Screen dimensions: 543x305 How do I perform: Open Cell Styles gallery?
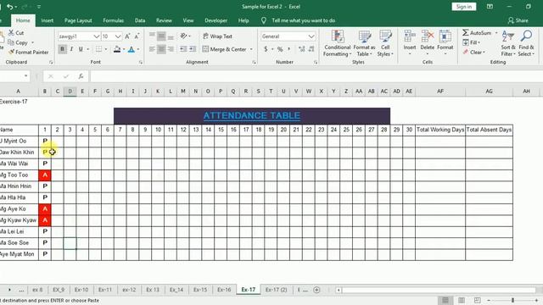pyautogui.click(x=385, y=43)
